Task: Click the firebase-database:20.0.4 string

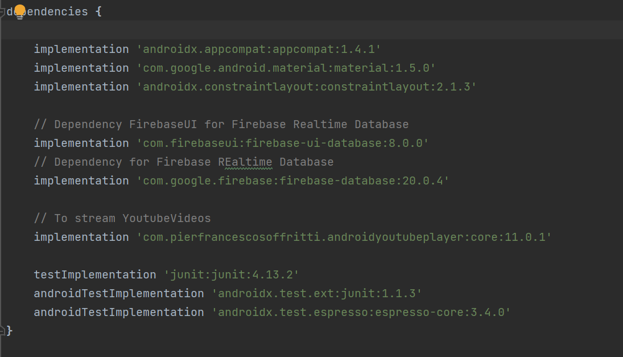Action: pos(293,181)
